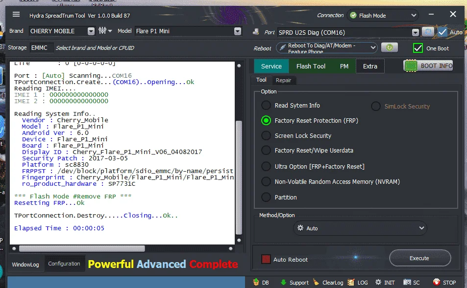Click the 'IMEI 2' log line
Screen dimensions: 467x288
(61, 101)
